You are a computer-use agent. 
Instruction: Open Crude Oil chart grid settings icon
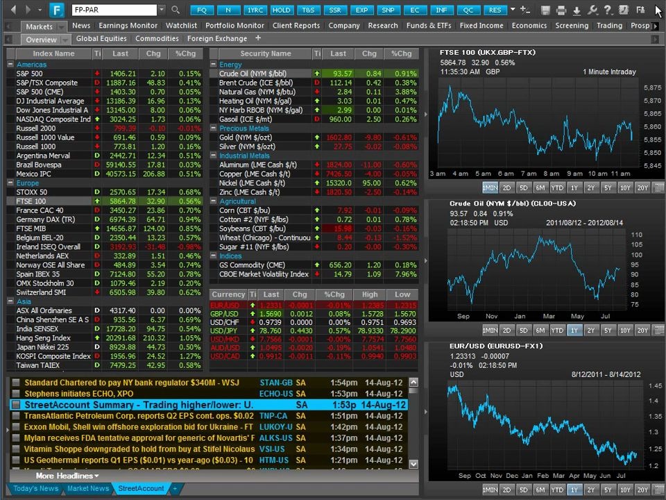(658, 330)
